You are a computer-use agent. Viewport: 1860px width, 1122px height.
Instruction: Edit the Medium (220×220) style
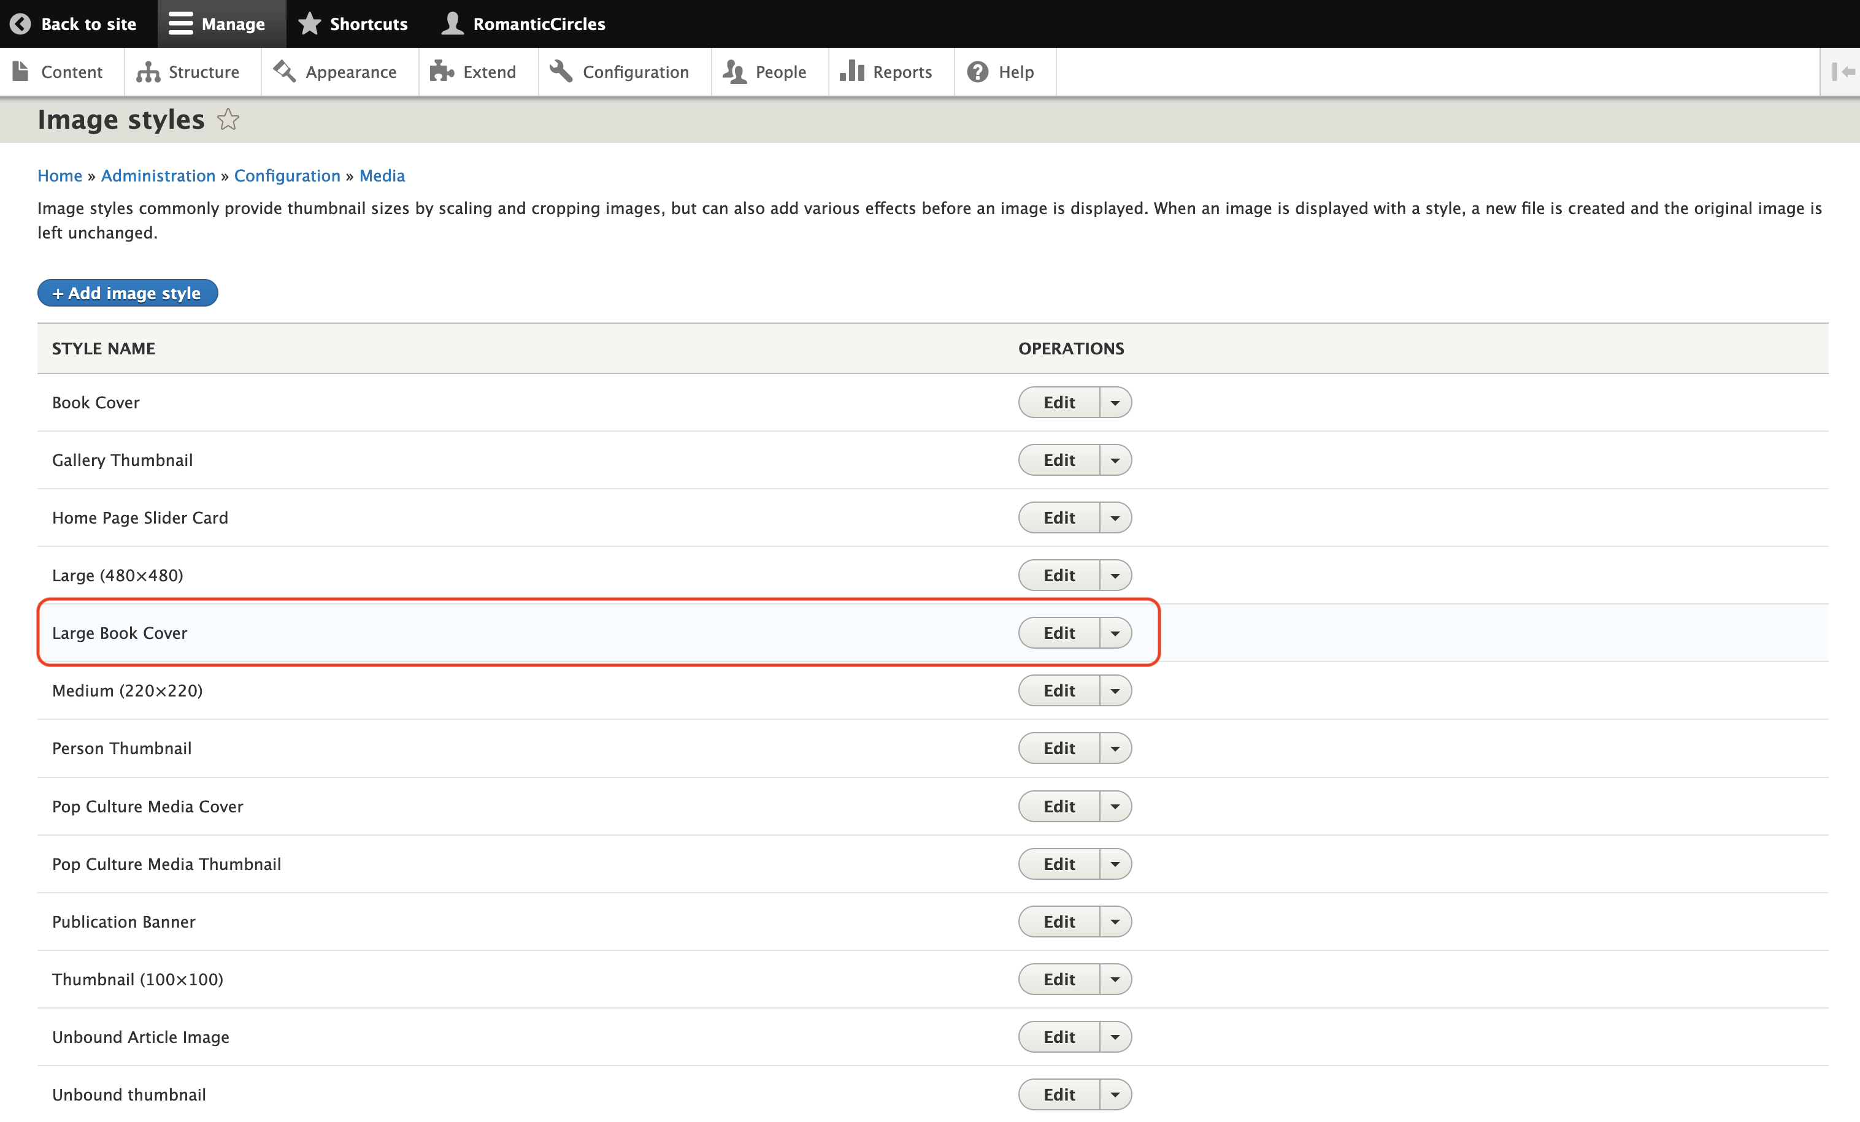[x=1058, y=690]
